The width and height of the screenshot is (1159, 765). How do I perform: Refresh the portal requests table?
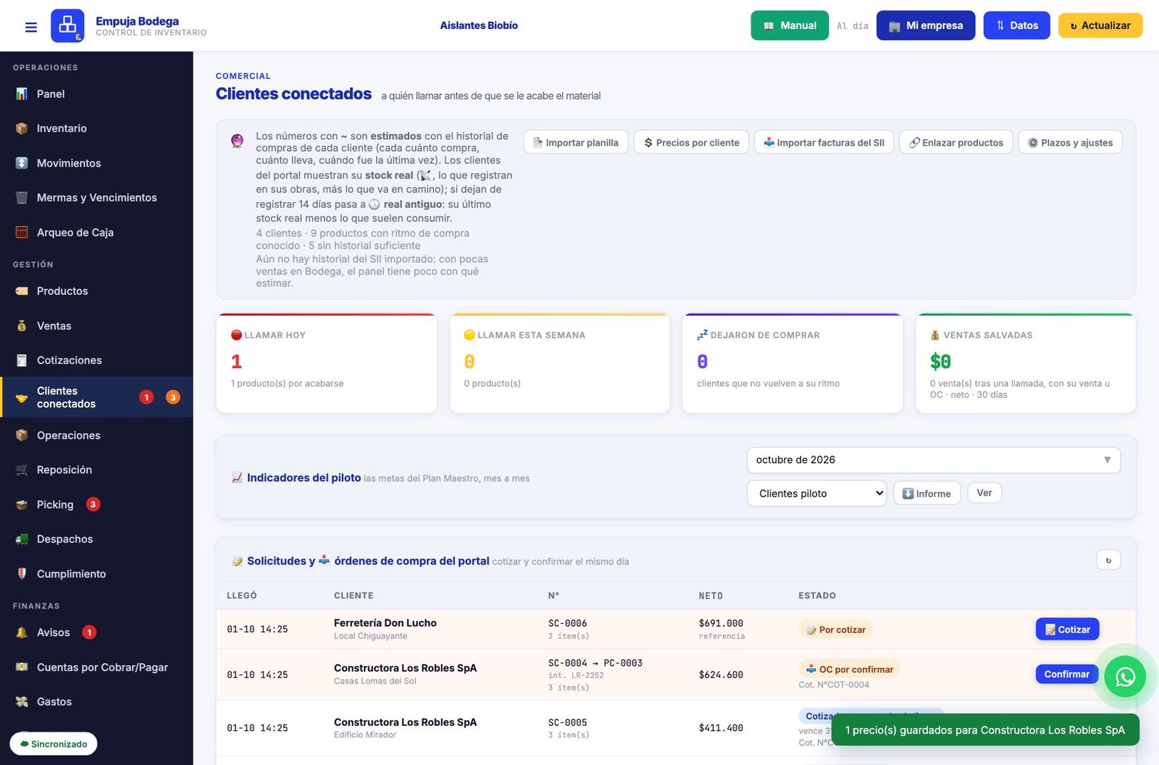tap(1108, 560)
